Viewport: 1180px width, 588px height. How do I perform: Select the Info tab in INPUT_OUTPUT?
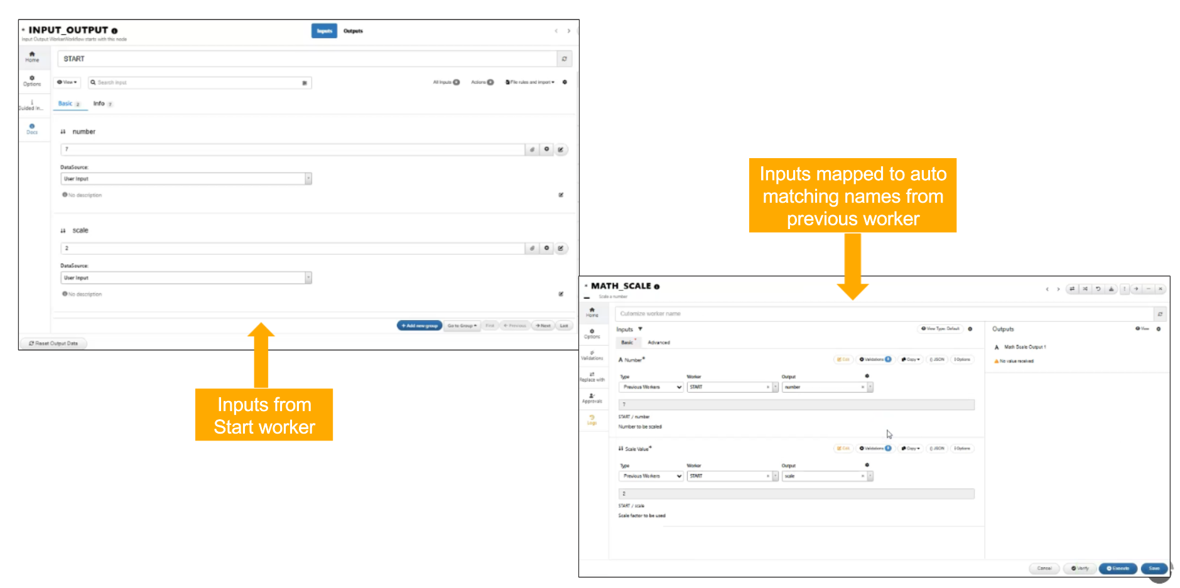[x=102, y=104]
